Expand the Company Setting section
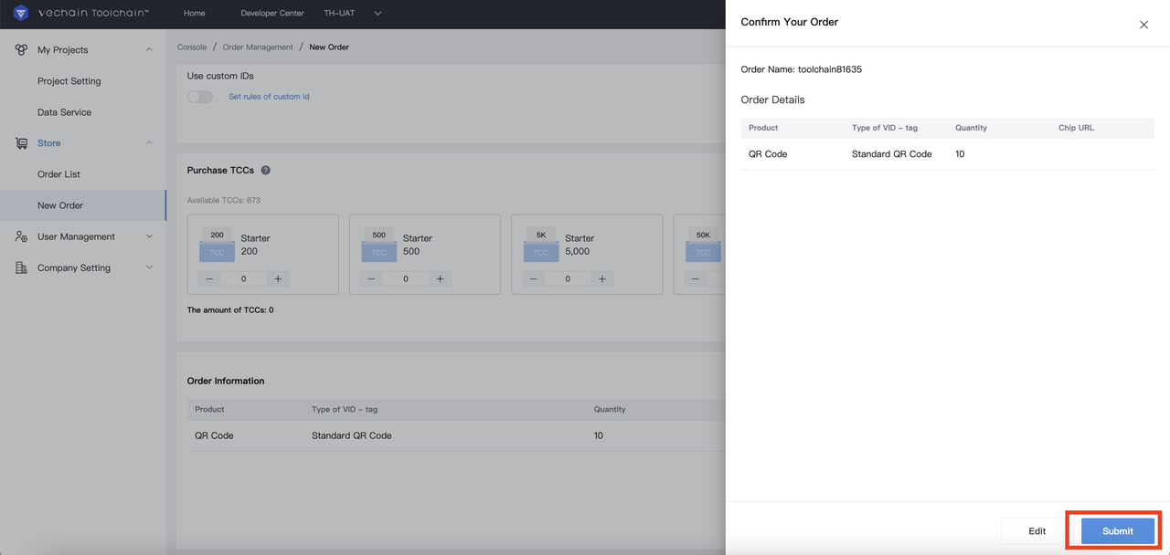This screenshot has width=1170, height=555. (x=149, y=267)
